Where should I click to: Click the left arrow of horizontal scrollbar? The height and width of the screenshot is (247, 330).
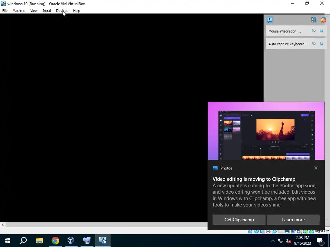(x=3, y=224)
